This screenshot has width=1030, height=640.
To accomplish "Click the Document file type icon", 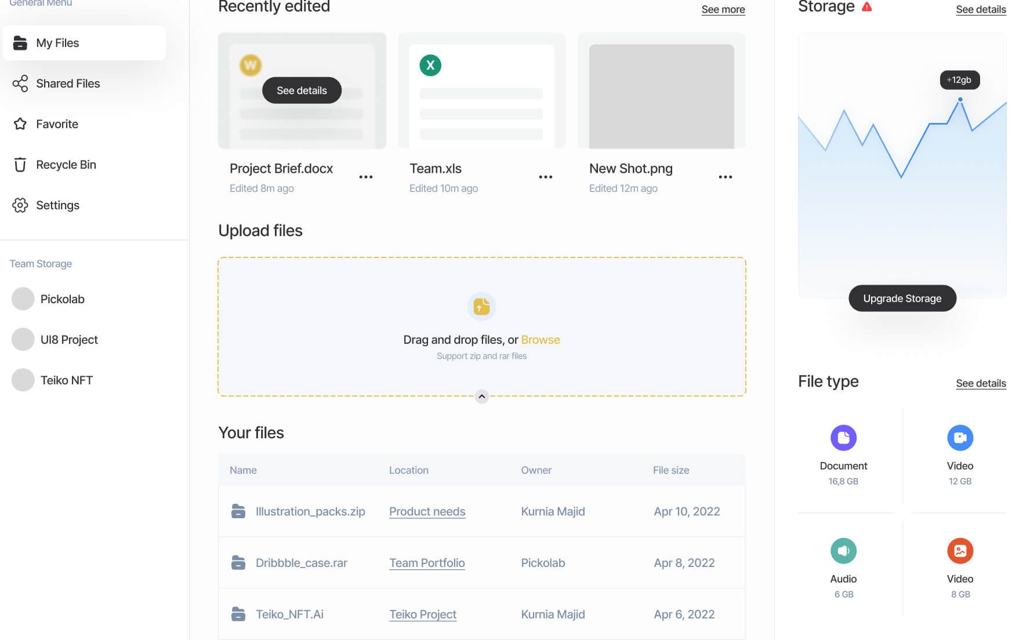I will click(x=843, y=438).
